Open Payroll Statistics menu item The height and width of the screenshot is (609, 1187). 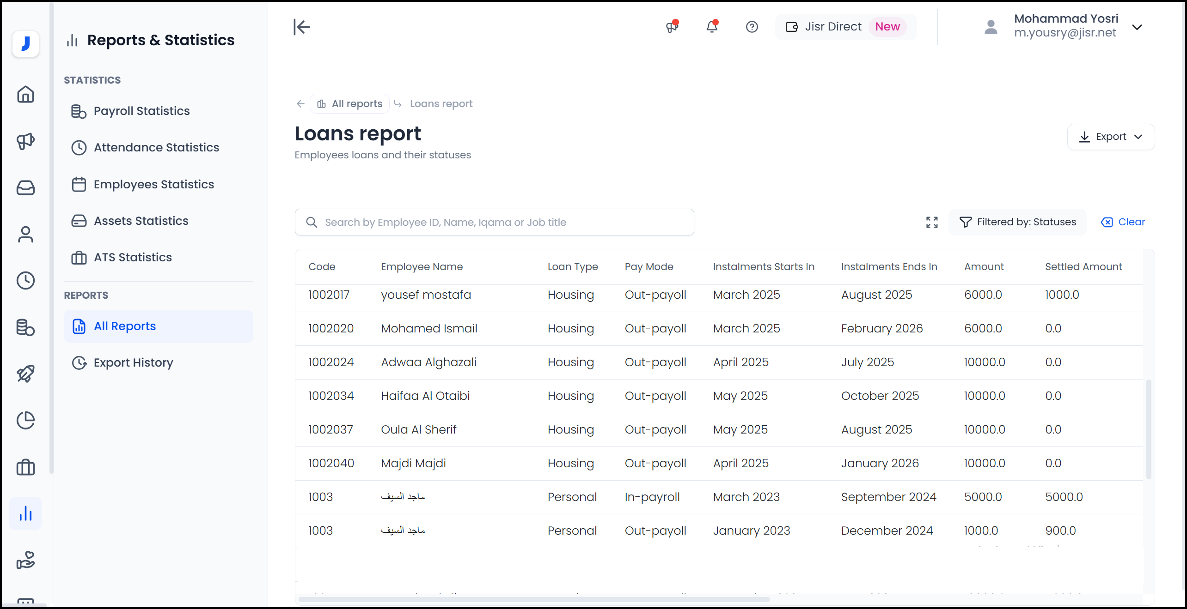point(141,111)
